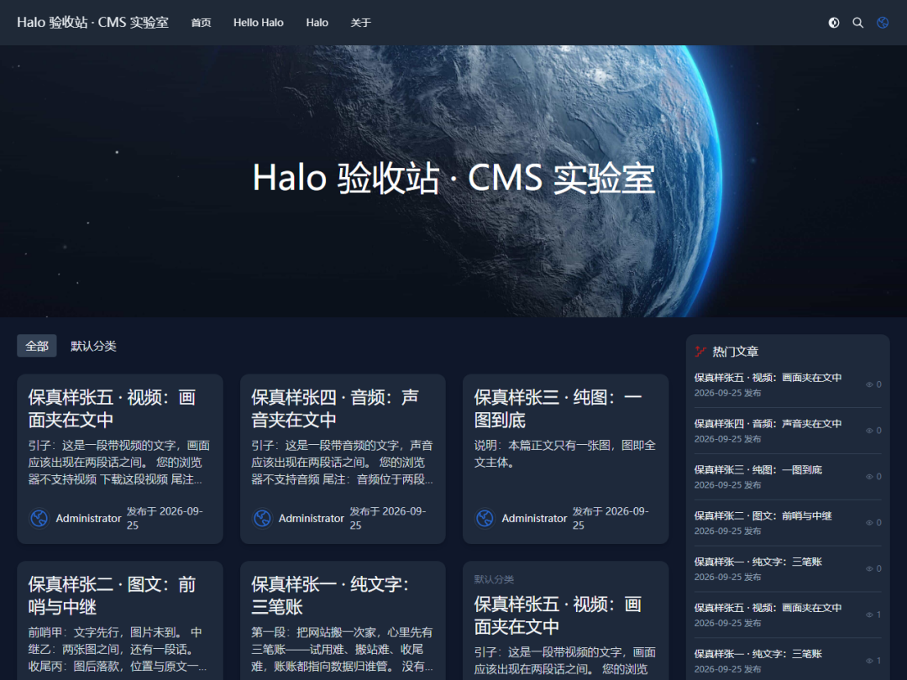Click Administrator name on 保真样张四 card
907x680 pixels.
tap(312, 518)
